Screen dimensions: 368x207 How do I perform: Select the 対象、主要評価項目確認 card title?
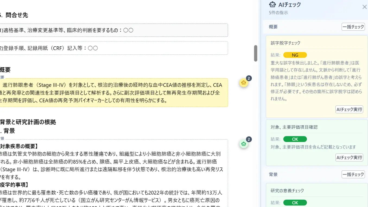click(x=294, y=127)
